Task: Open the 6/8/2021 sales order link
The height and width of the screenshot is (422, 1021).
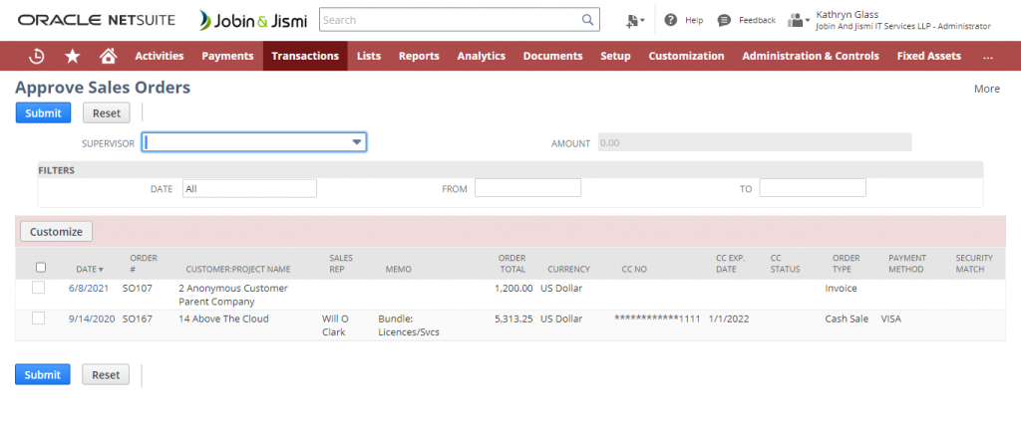Action: (86, 288)
